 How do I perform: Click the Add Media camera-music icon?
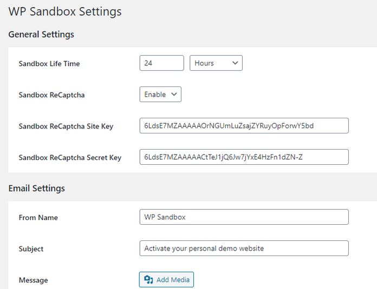[x=148, y=280]
